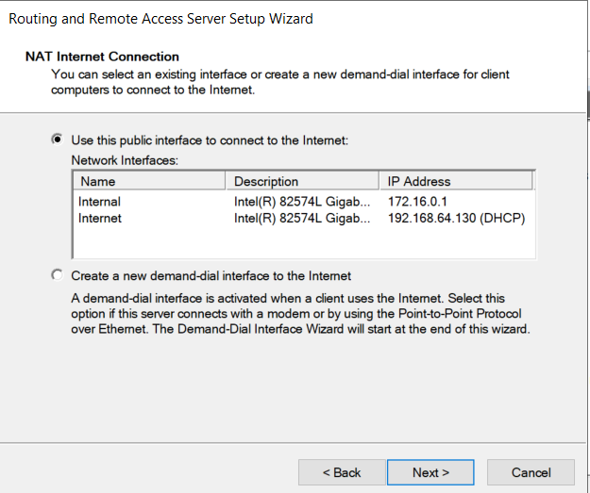Click the Internal interface's Intel(R) 82574L description

coord(307,202)
